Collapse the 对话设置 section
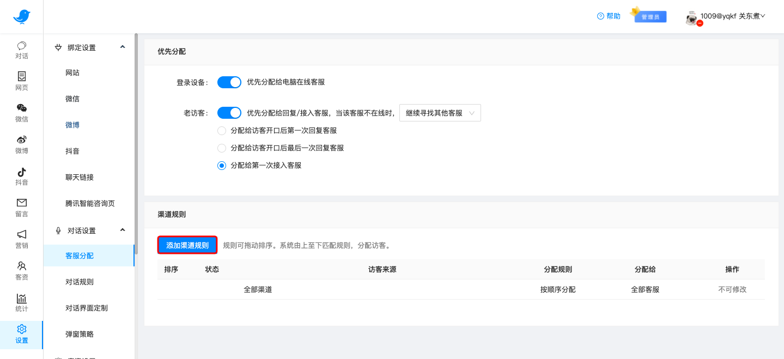The height and width of the screenshot is (359, 784). (x=123, y=230)
